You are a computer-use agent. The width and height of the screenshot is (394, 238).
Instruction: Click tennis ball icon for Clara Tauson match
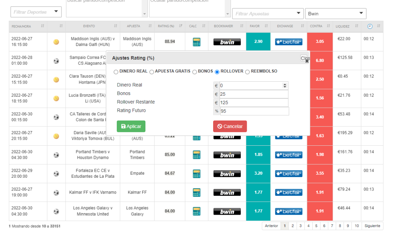click(x=56, y=80)
